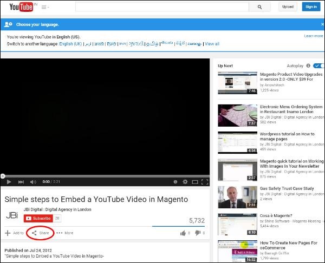This screenshot has width=325, height=263.
Task: Subscribe to the JBi Digital channel
Action: point(38,218)
